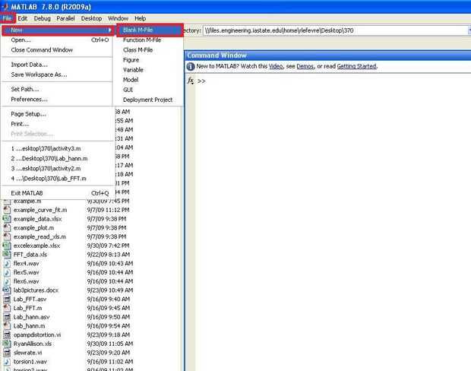Click the spreadsheet icon beside FFT_data.xls
Screen dimensions: 471x371
click(7, 255)
